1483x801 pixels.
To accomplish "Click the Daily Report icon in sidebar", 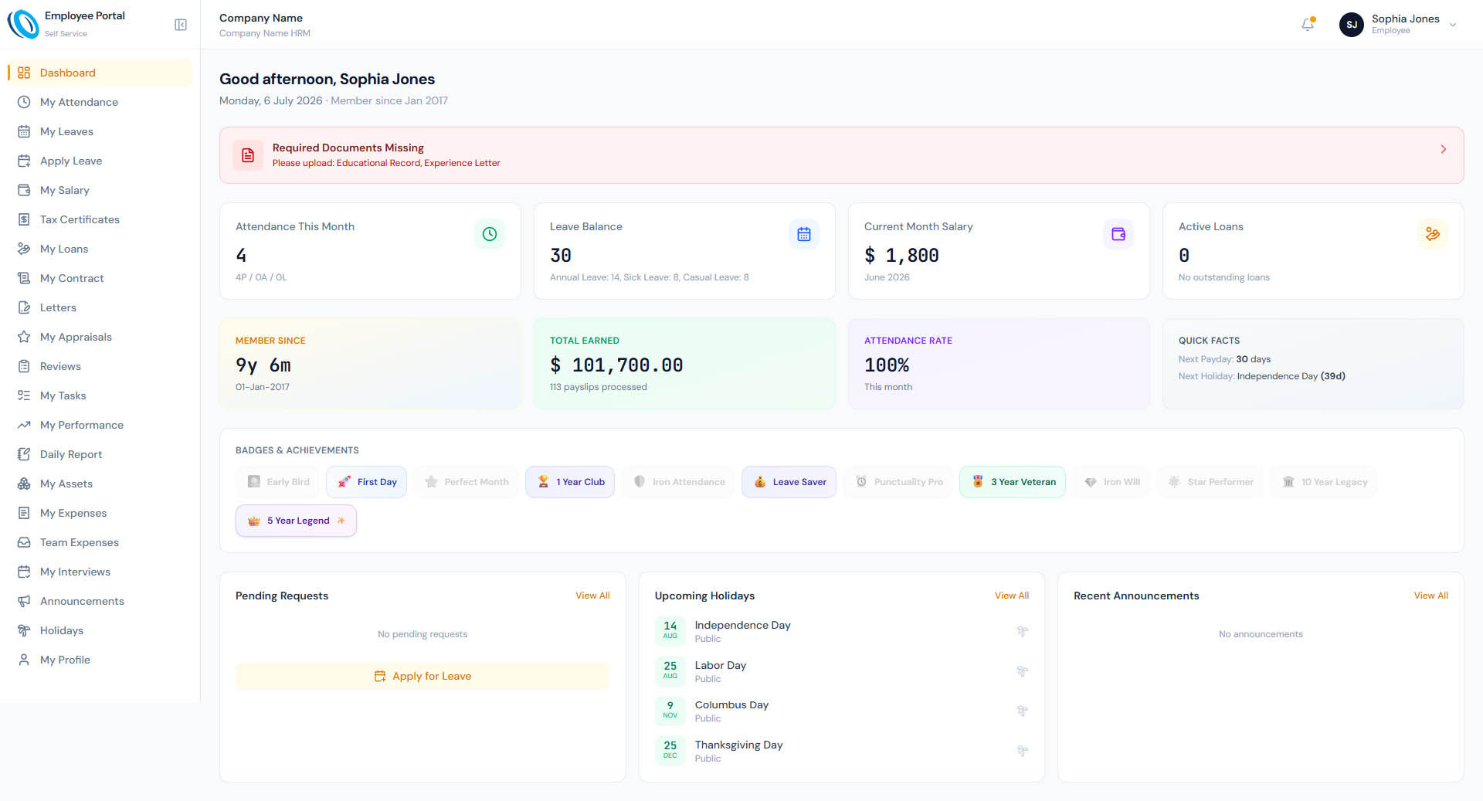I will (x=24, y=454).
